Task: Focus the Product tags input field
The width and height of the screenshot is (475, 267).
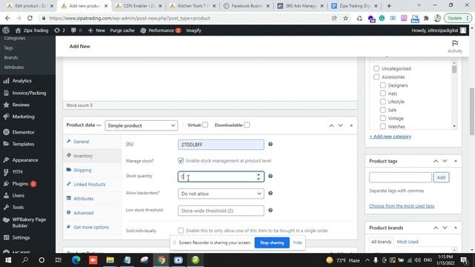Action: (400, 177)
